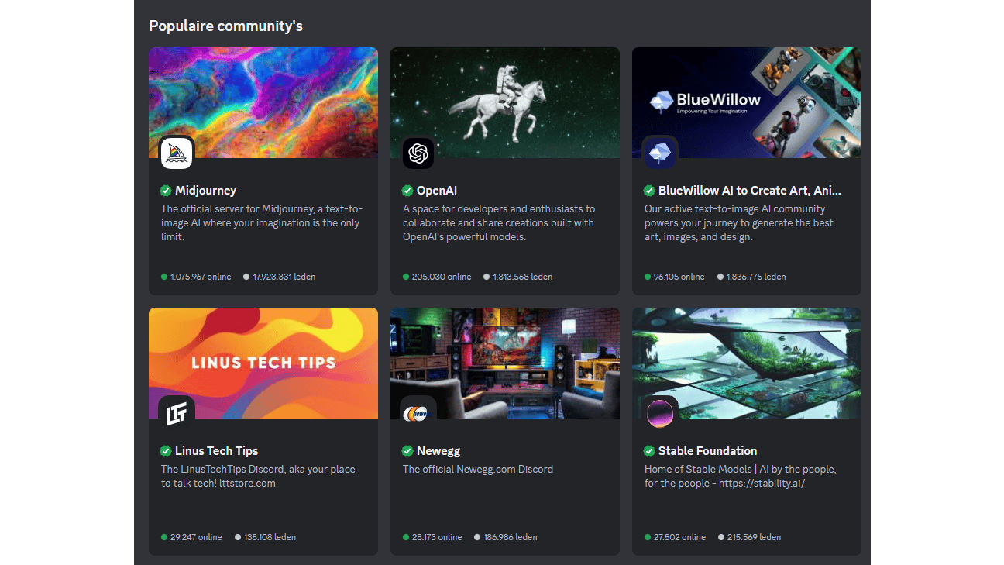Viewport: 1004px width, 565px height.
Task: Click the verified badge next to OpenAI
Action: tap(407, 191)
